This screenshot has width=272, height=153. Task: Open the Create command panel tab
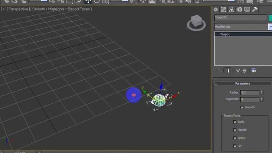point(216,9)
